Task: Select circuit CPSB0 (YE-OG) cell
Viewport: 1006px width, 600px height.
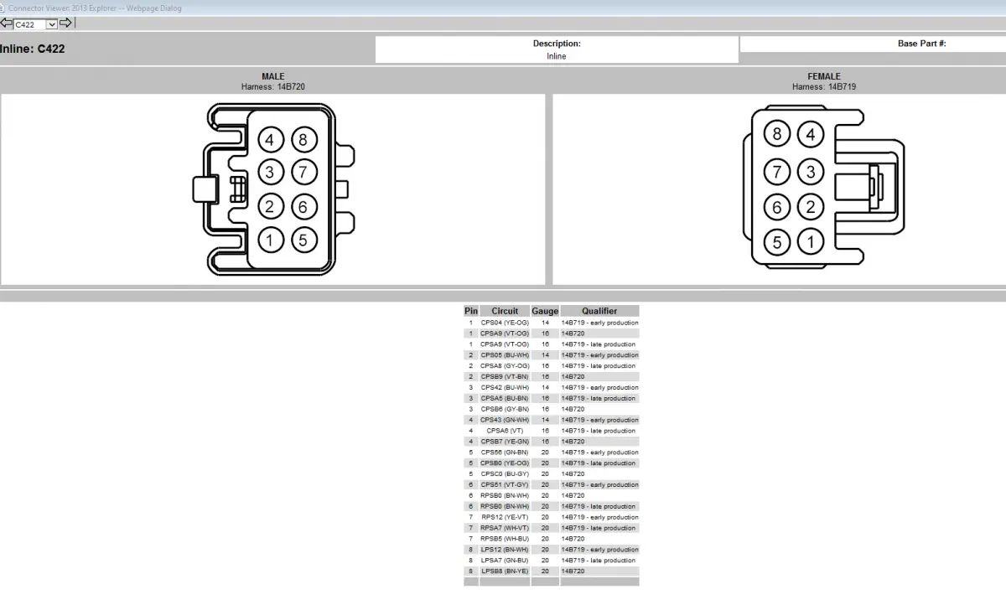Action: tap(505, 463)
